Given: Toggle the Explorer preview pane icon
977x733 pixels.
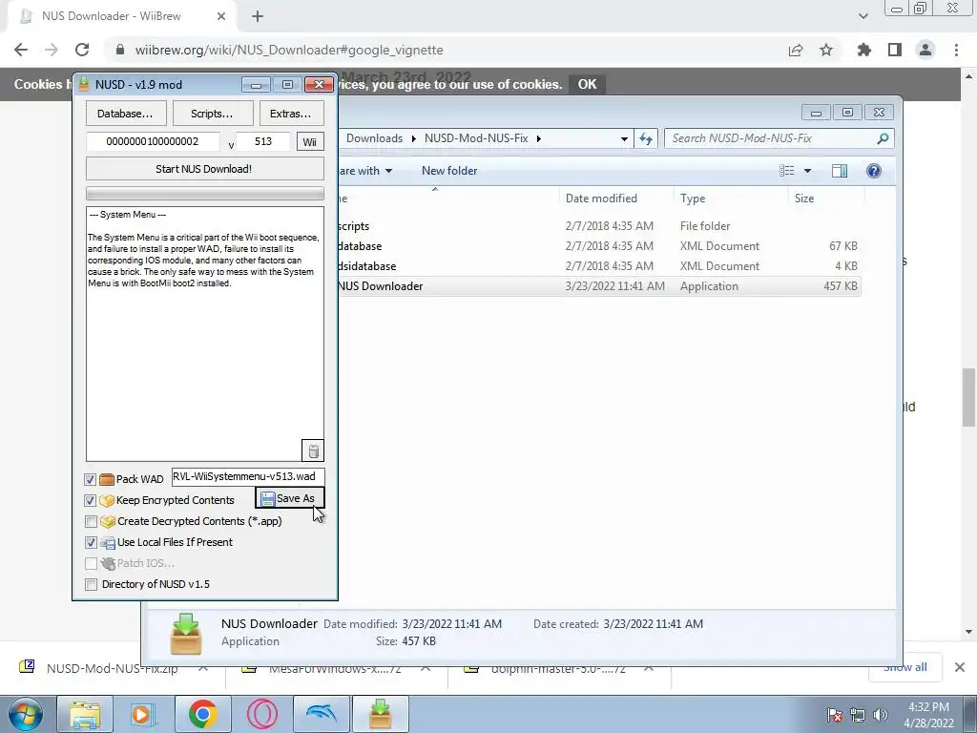Looking at the screenshot, I should point(840,171).
